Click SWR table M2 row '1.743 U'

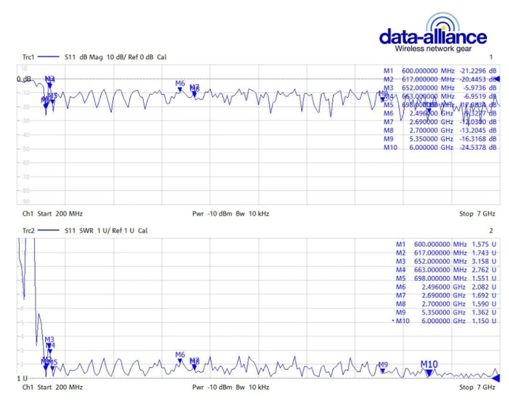(484, 253)
